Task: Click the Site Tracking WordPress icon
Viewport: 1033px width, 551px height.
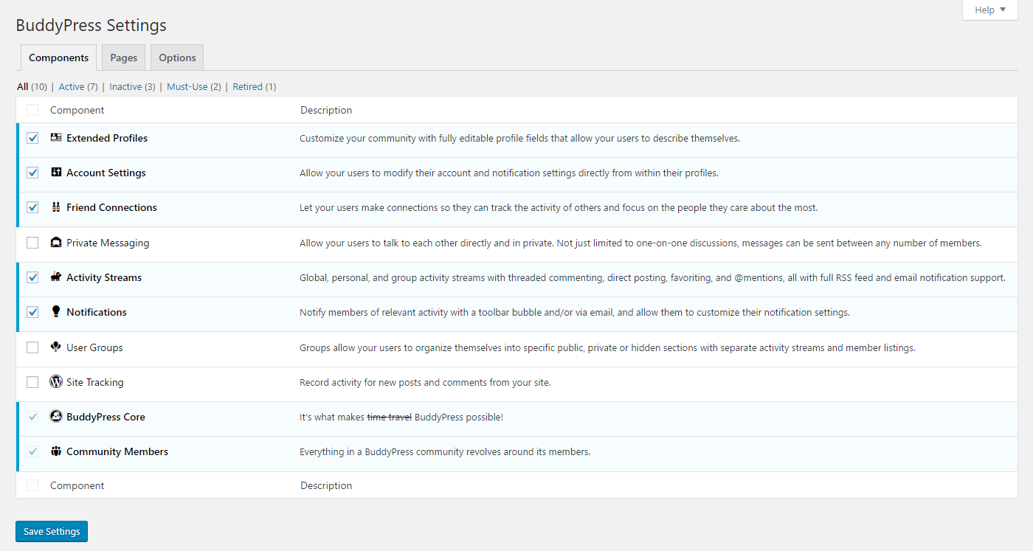Action: [x=56, y=382]
